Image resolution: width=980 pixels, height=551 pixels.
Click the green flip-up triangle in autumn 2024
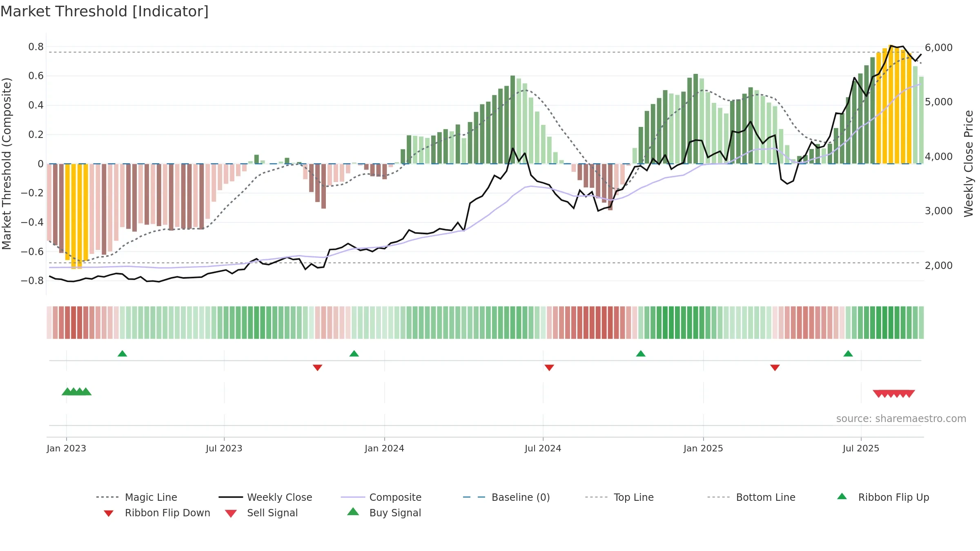point(641,353)
